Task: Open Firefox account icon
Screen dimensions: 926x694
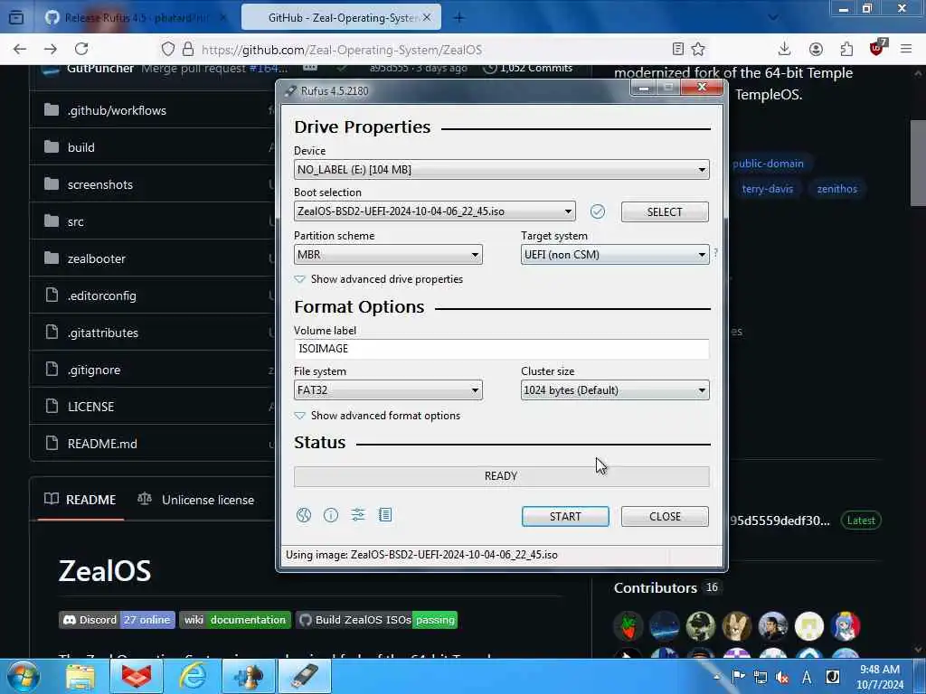Action: (816, 49)
